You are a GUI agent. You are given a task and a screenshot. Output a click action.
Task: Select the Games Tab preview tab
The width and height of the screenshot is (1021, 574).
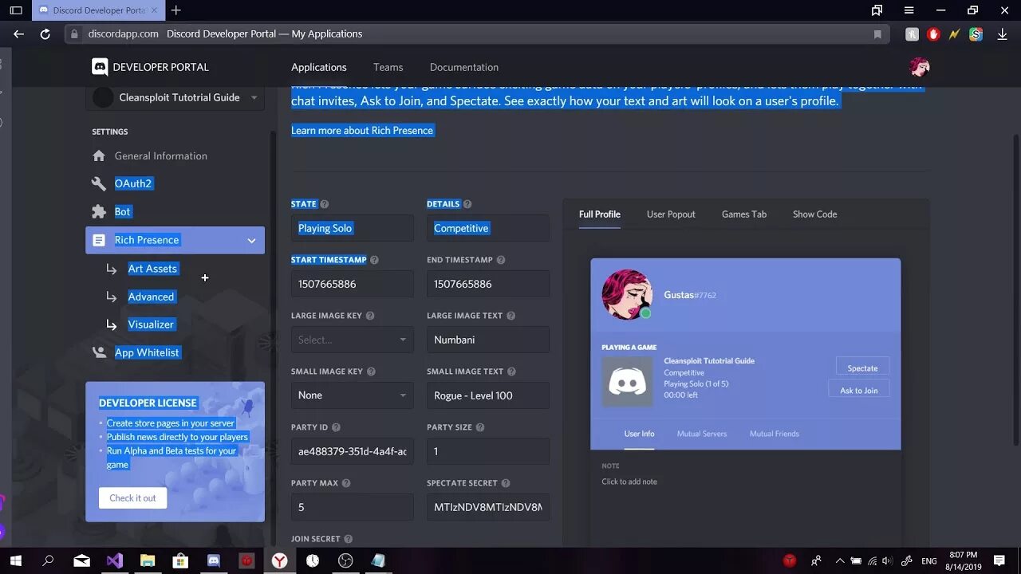tap(744, 214)
